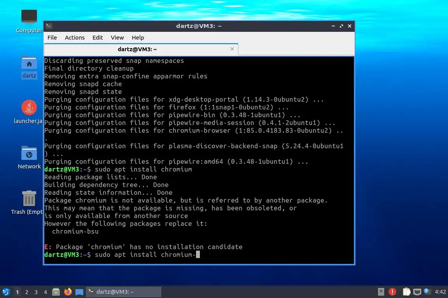This screenshot has height=298, width=448.
Task: Click the terminal icon in title bar
Action: [x=49, y=26]
